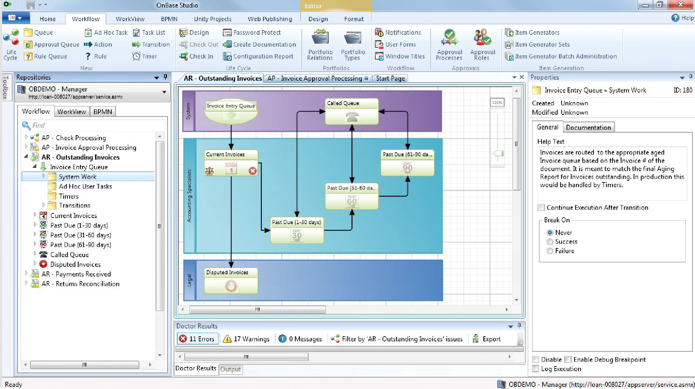Expand Current Invoices queue node
This screenshot has width=695, height=389.
tap(35, 215)
